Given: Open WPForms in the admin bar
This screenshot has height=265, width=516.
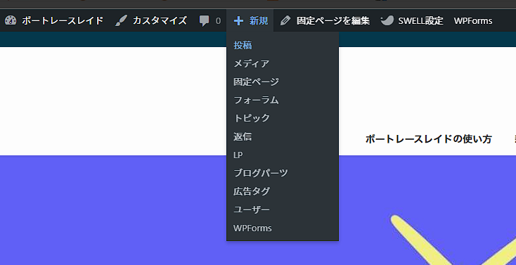Looking at the screenshot, I should pos(473,21).
